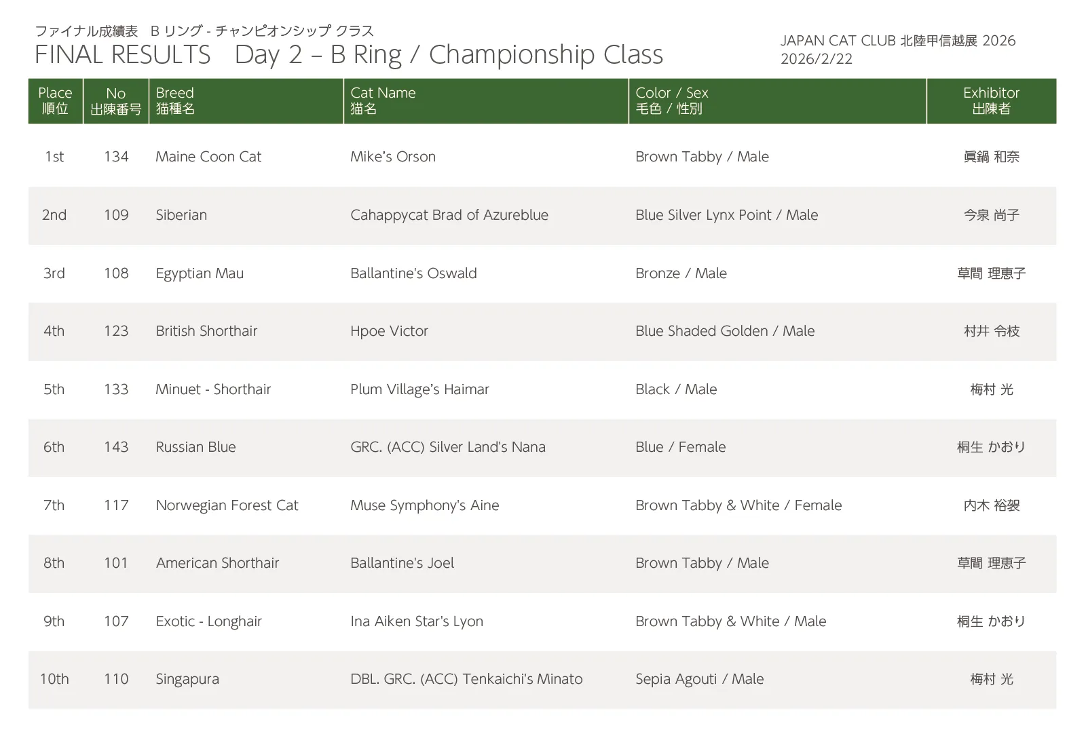Viewport: 1086px width, 734px height.
Task: Select the cat name Mike's Orson
Action: click(x=393, y=157)
